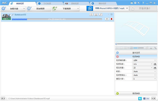Open settings gear in title bar
Viewport: 158px width, 101px height.
(x=135, y=3)
